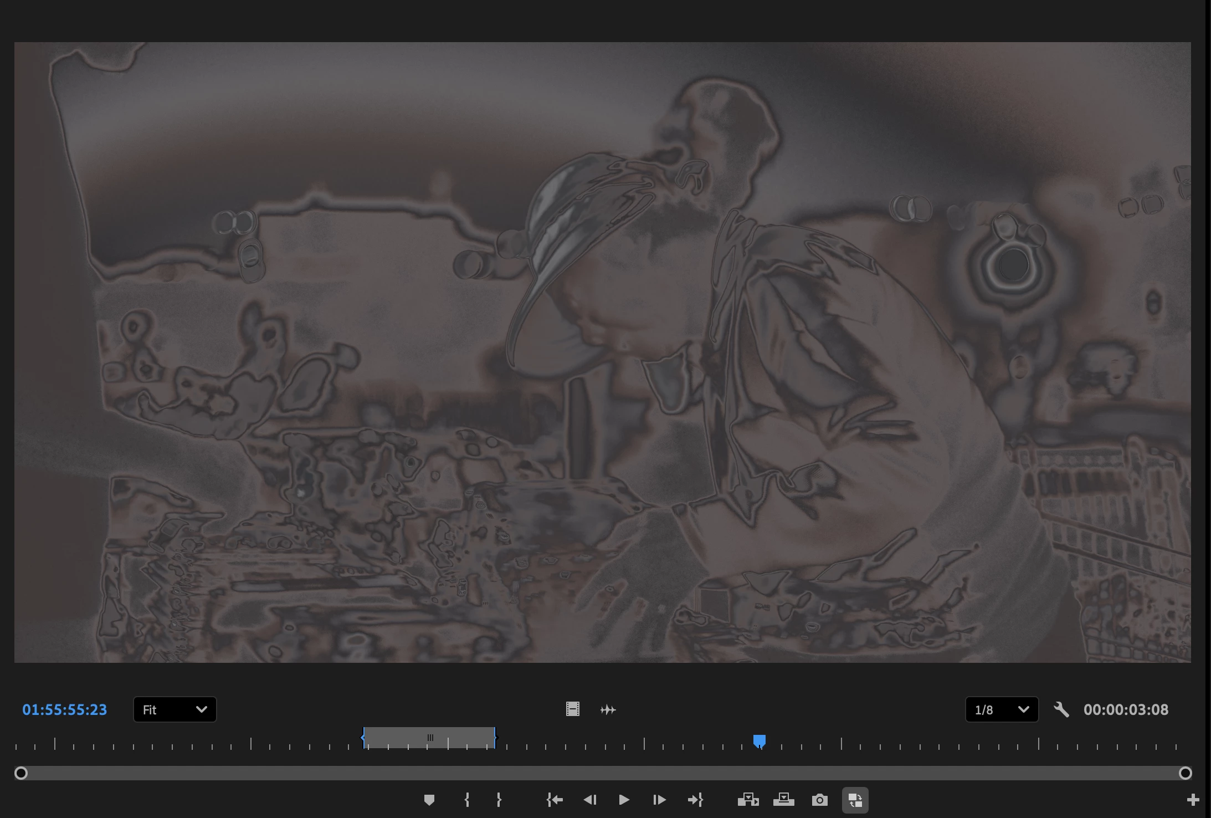Click the Mark In brace button
Image resolution: width=1211 pixels, height=818 pixels.
[467, 800]
